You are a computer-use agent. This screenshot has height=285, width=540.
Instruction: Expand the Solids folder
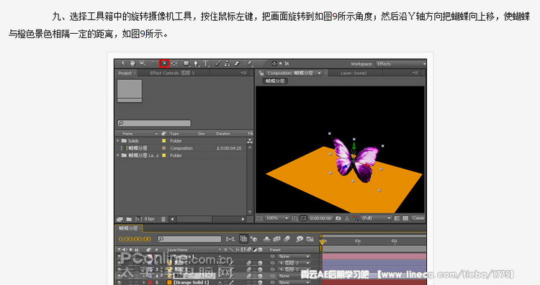(x=118, y=141)
